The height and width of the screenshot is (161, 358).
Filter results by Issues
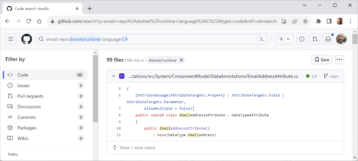[46, 86]
